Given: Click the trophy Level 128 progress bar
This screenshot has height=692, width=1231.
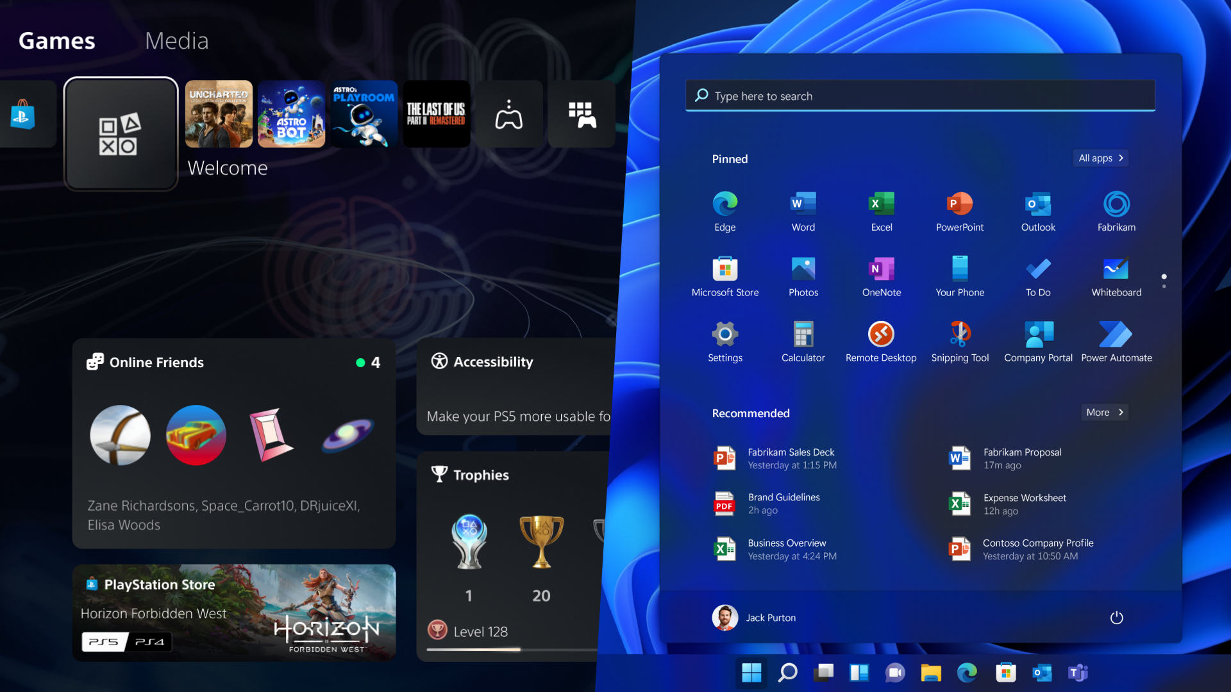Looking at the screenshot, I should tap(512, 649).
